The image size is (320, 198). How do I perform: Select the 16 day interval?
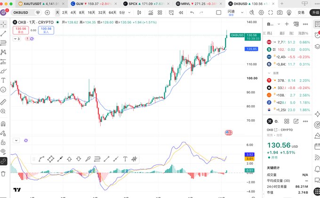(91, 13)
